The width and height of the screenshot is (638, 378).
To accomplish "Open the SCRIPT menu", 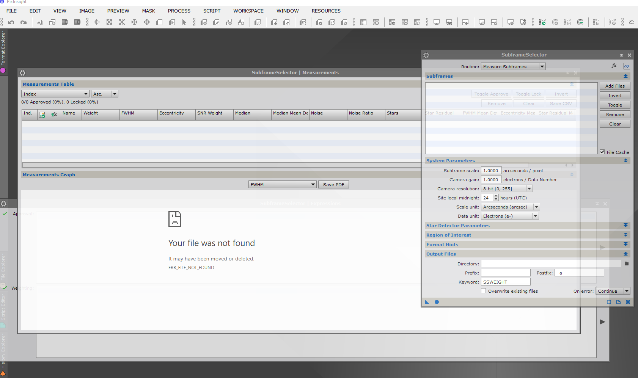I will coord(212,11).
